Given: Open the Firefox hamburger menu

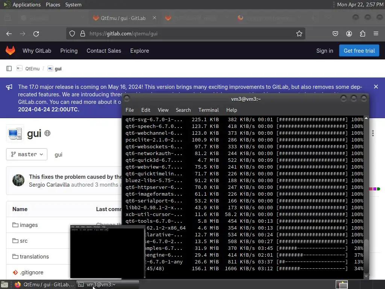Looking at the screenshot, I should tap(376, 33).
